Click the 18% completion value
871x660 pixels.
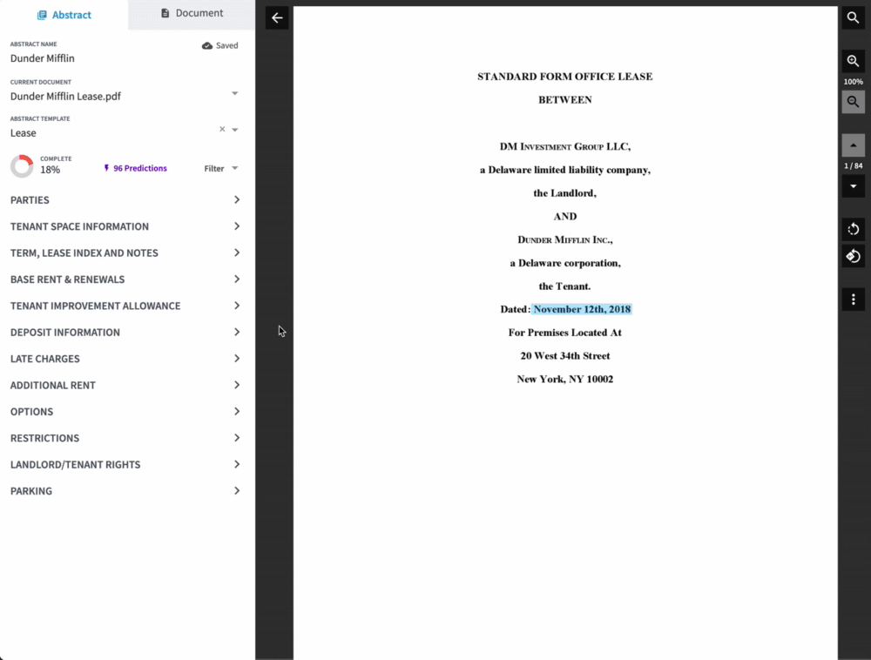[x=50, y=170]
